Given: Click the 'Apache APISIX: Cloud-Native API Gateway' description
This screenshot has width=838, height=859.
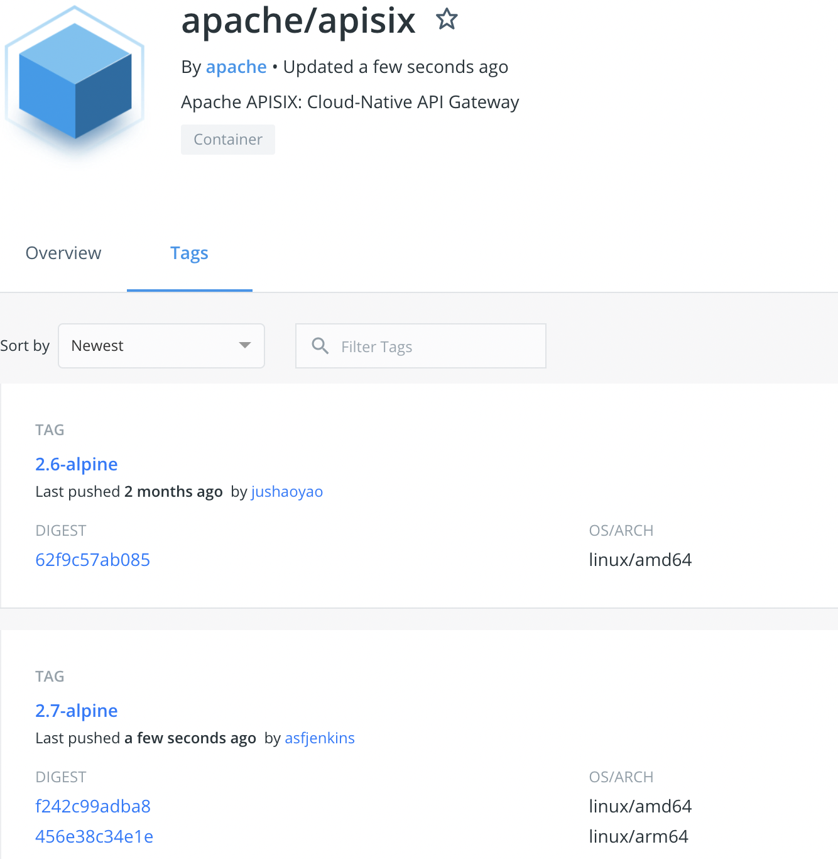Looking at the screenshot, I should pyautogui.click(x=350, y=102).
